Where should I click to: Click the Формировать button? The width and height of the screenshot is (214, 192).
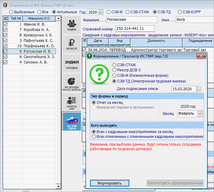coord(110,183)
